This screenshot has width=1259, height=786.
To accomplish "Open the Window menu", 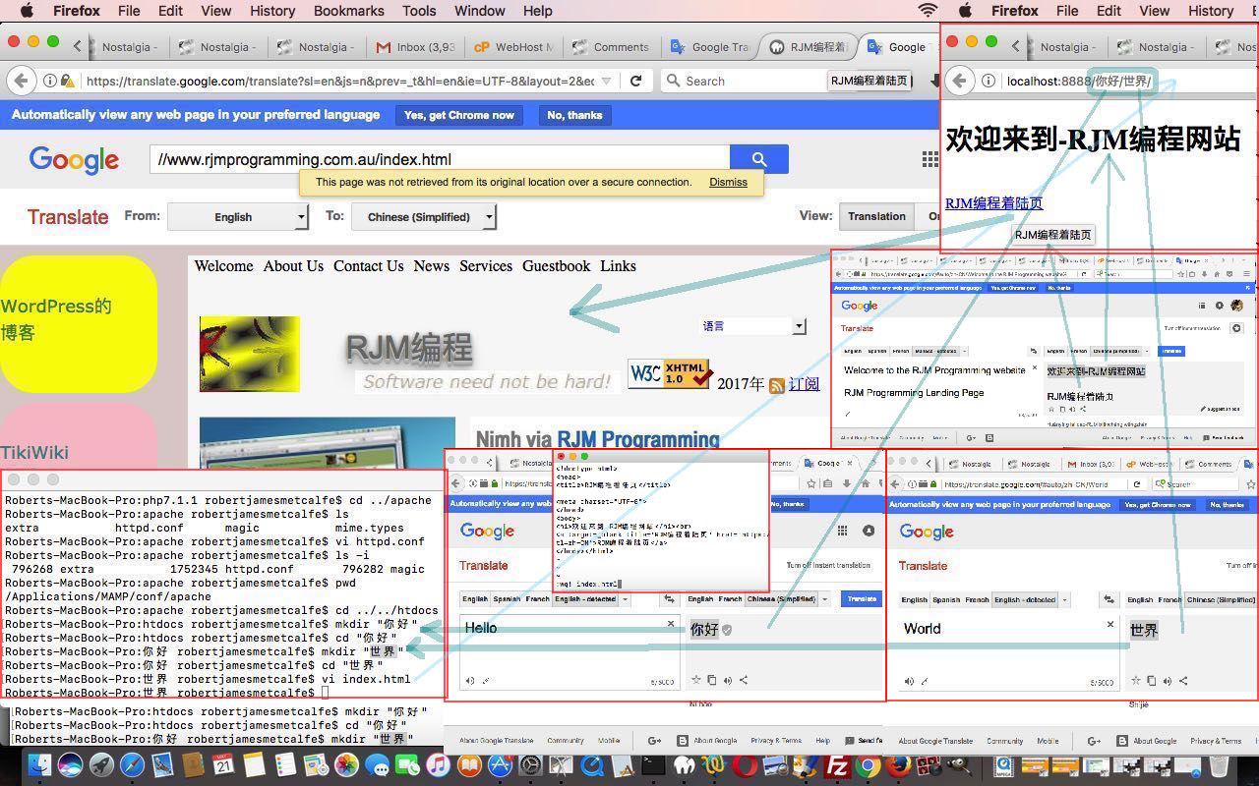I will pyautogui.click(x=479, y=11).
